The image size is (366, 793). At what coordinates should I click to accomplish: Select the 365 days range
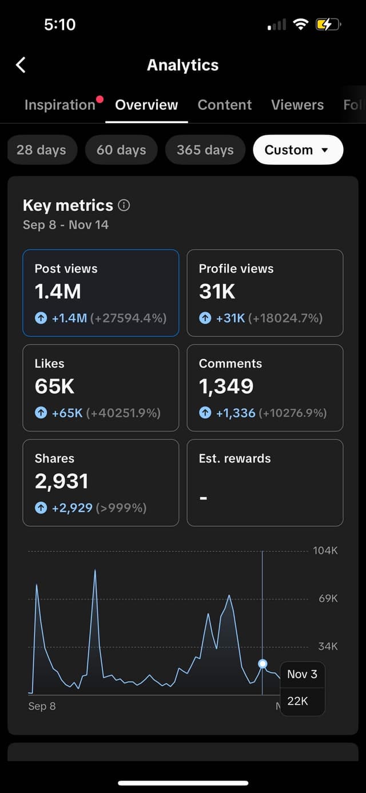point(205,150)
